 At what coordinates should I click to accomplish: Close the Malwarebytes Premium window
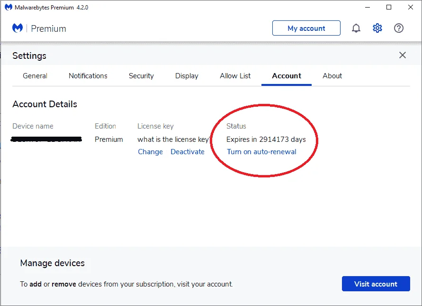click(x=410, y=7)
